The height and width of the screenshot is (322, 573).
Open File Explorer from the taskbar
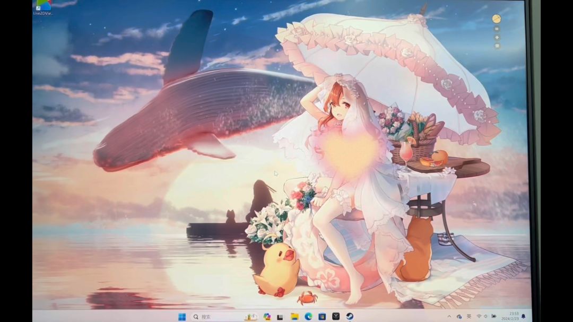294,317
